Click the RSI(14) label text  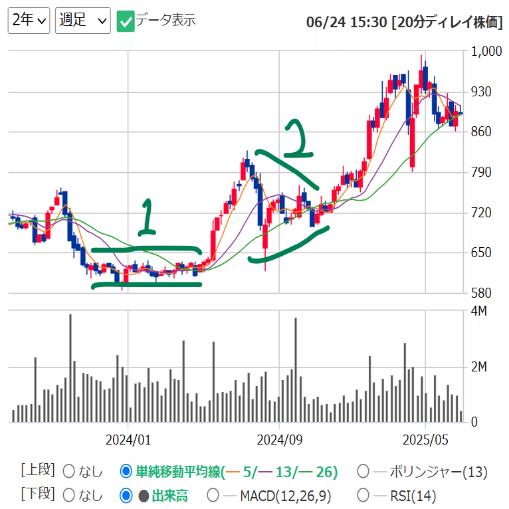413,496
